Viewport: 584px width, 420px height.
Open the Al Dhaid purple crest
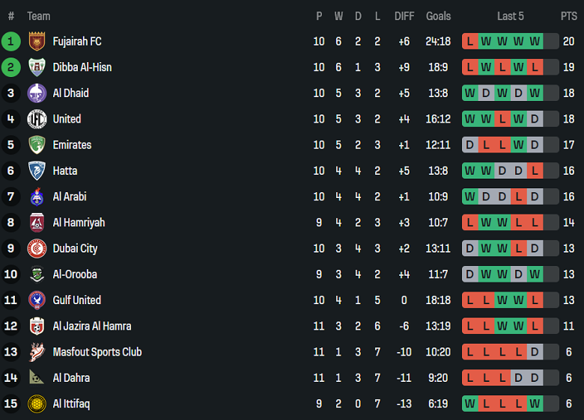[37, 93]
